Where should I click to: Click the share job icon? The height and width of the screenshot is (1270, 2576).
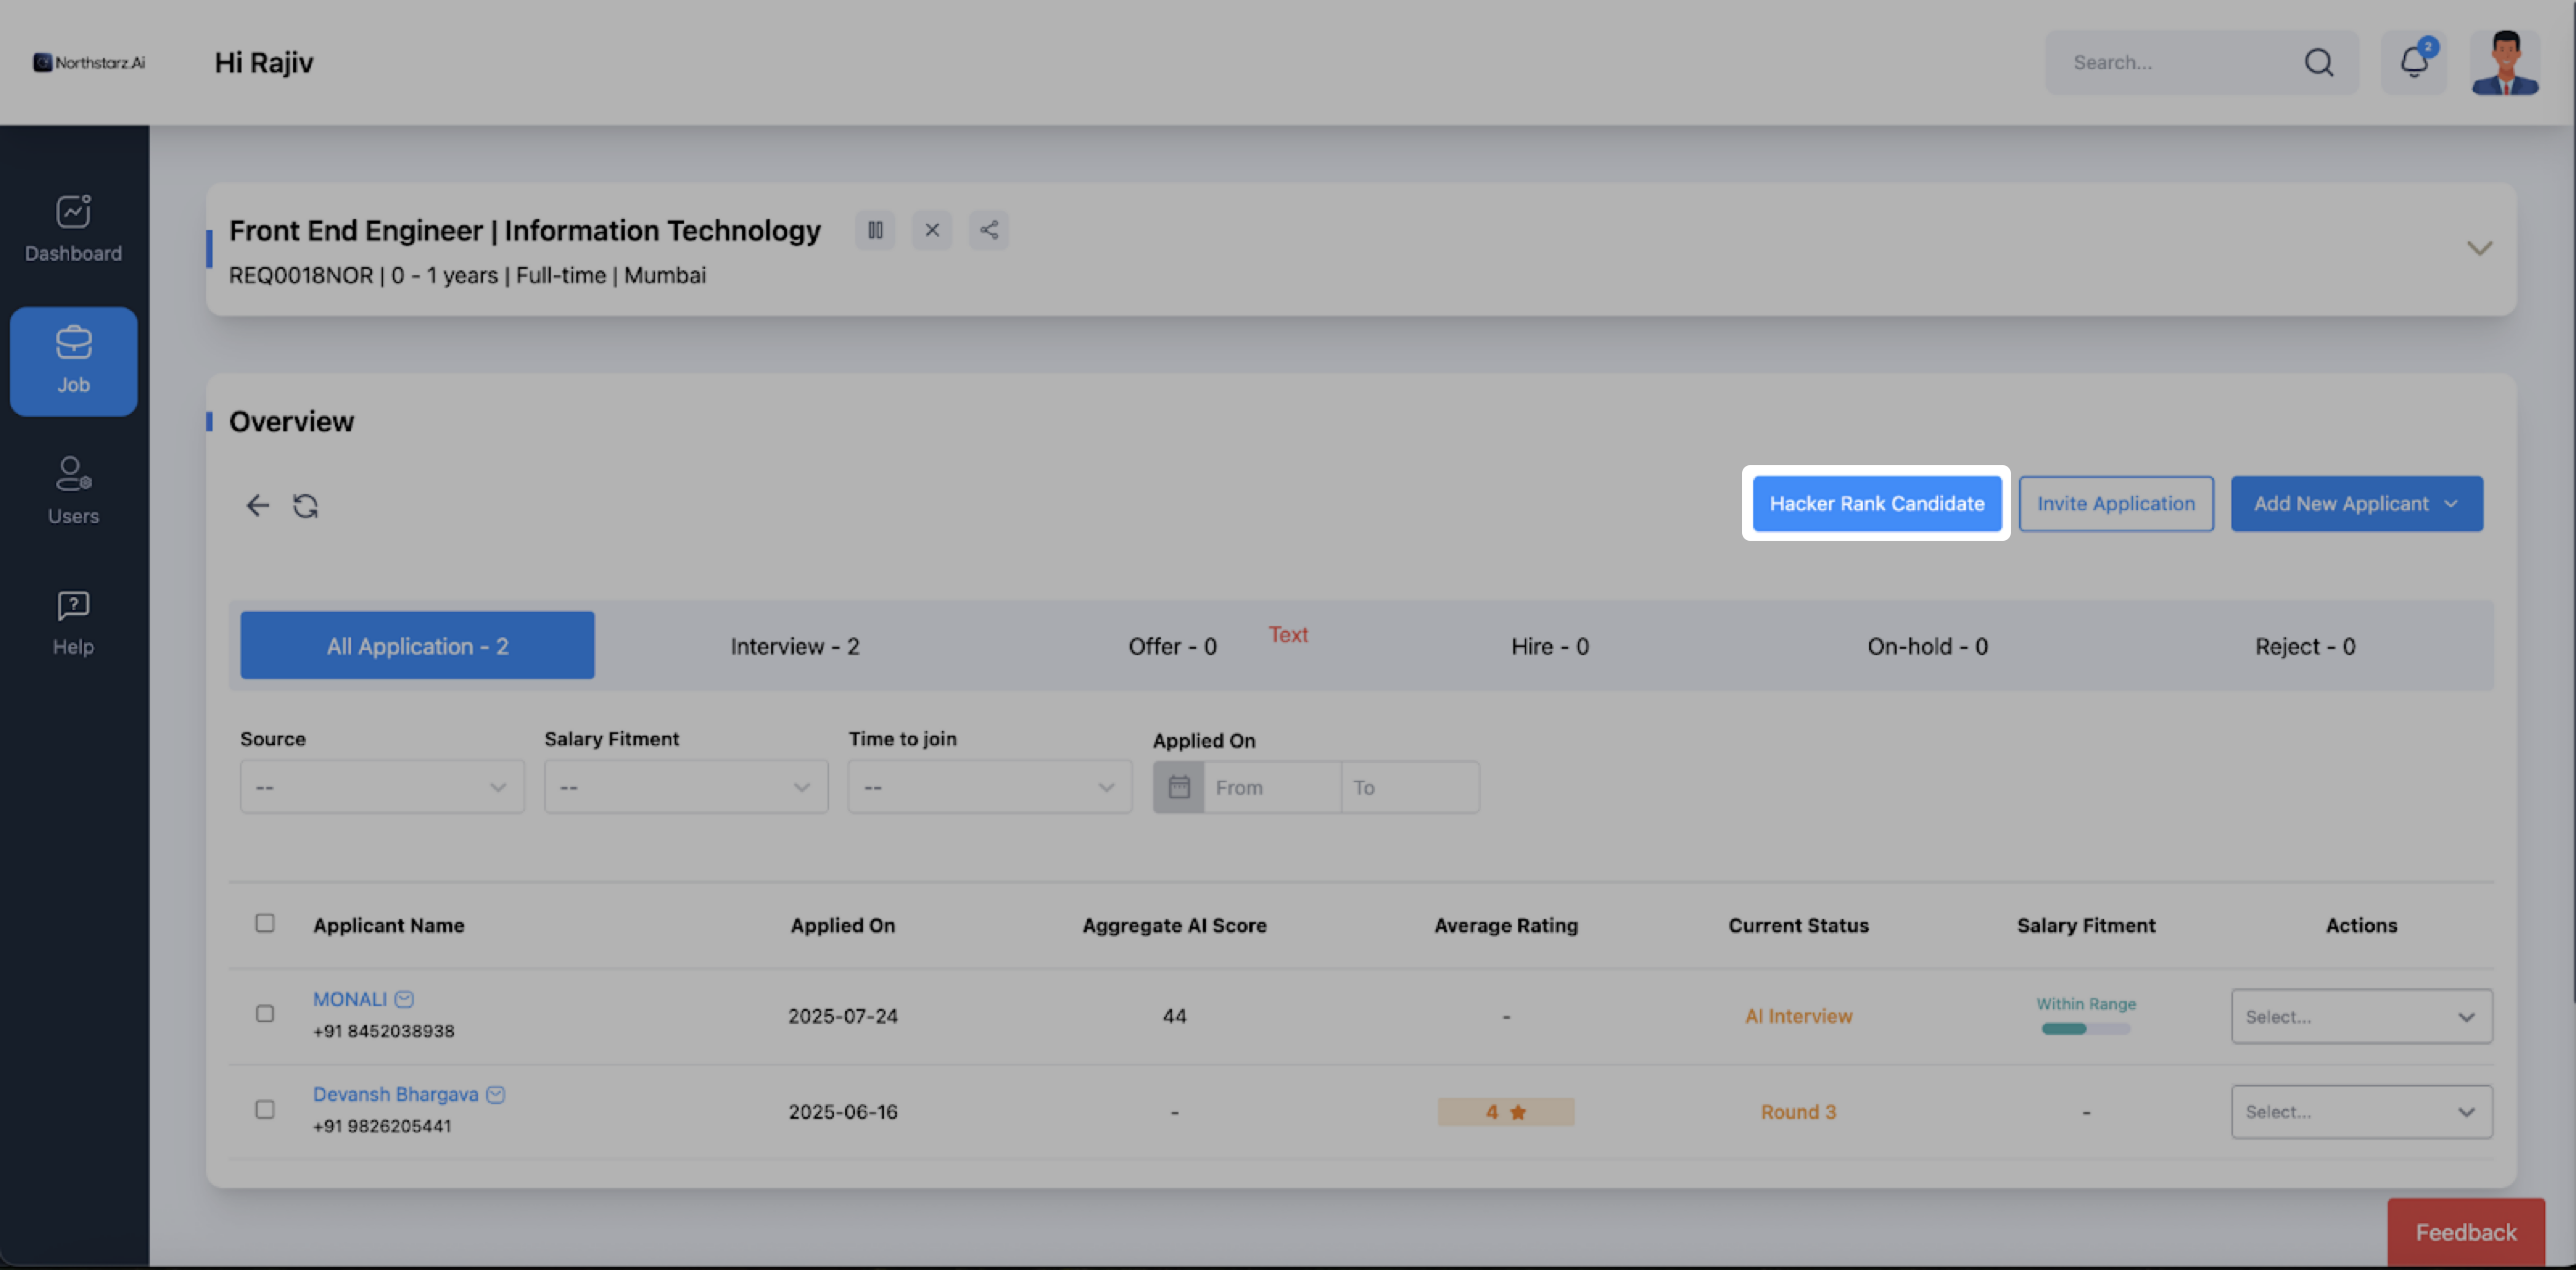(988, 230)
